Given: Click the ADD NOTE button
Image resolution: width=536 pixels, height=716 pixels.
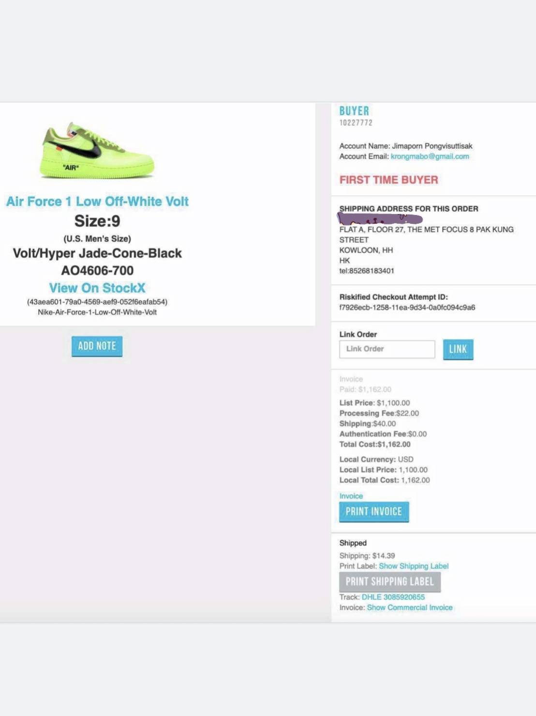Looking at the screenshot, I should pyautogui.click(x=97, y=346).
